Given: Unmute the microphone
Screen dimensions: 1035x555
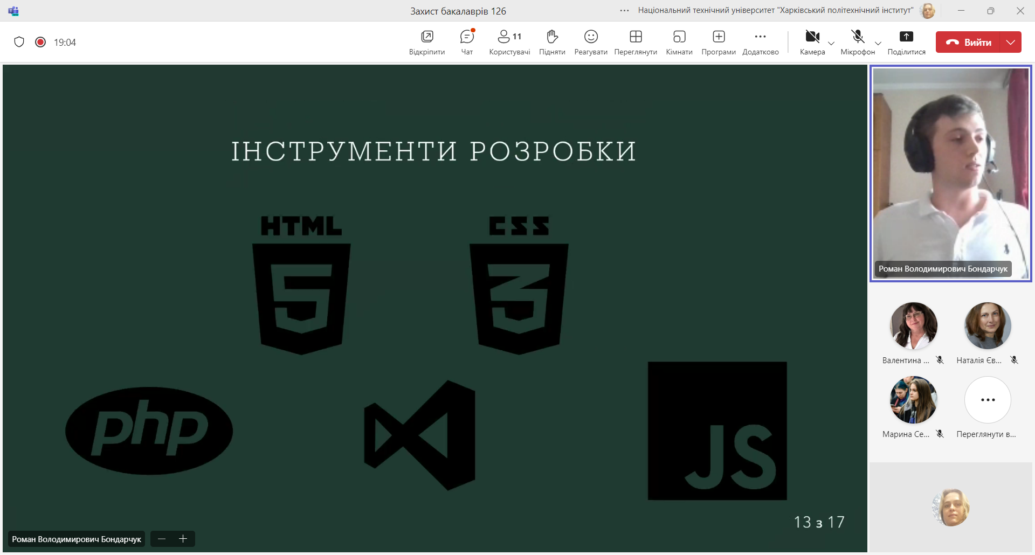Looking at the screenshot, I should tap(857, 42).
